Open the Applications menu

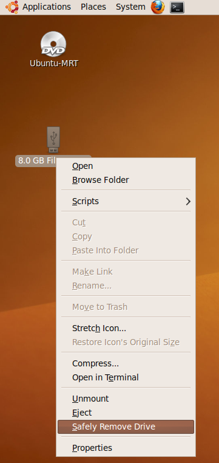coord(47,7)
